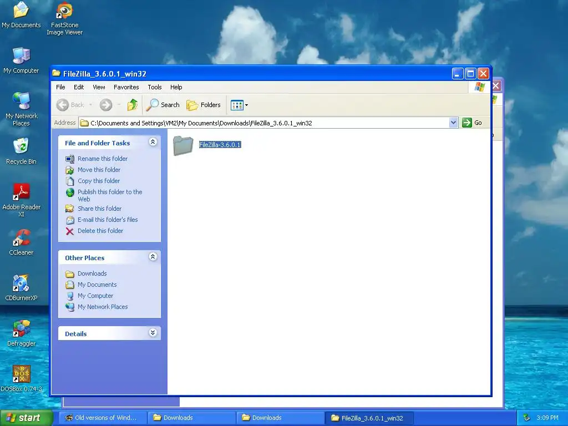Click the Move this folder icon
The height and width of the screenshot is (426, 568).
pyautogui.click(x=69, y=170)
